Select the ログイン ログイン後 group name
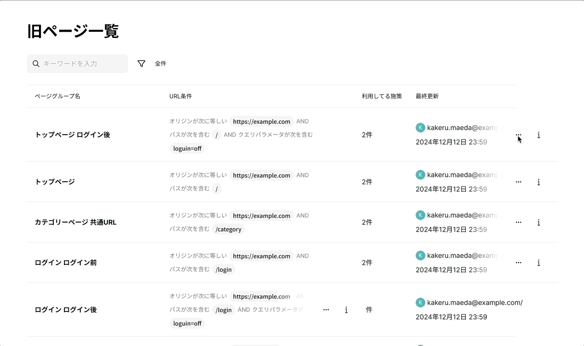584x346 pixels. pos(66,310)
